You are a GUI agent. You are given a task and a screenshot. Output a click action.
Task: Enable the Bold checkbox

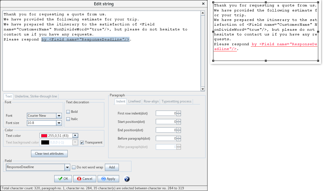[x=68, y=112]
